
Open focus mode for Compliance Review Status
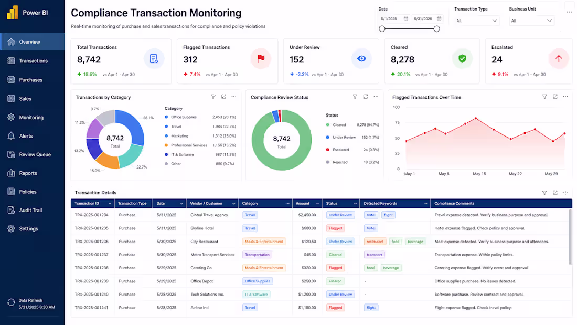click(366, 97)
